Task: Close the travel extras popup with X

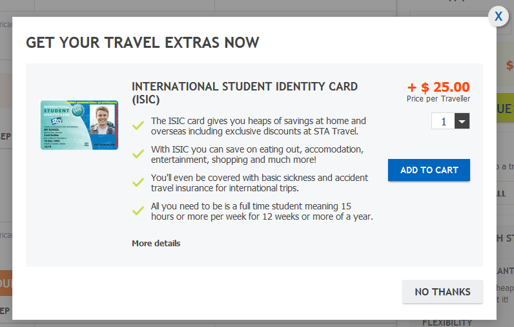Action: point(499,17)
